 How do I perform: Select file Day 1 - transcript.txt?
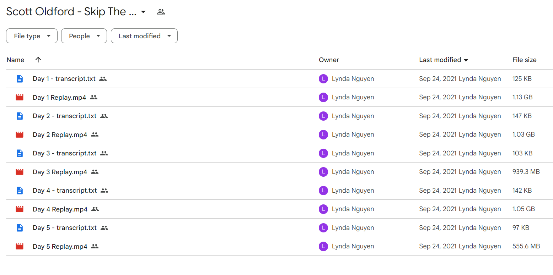pos(64,79)
